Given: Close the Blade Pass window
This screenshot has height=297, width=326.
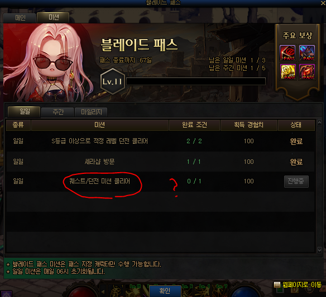Looking at the screenshot, I should (x=323, y=3).
